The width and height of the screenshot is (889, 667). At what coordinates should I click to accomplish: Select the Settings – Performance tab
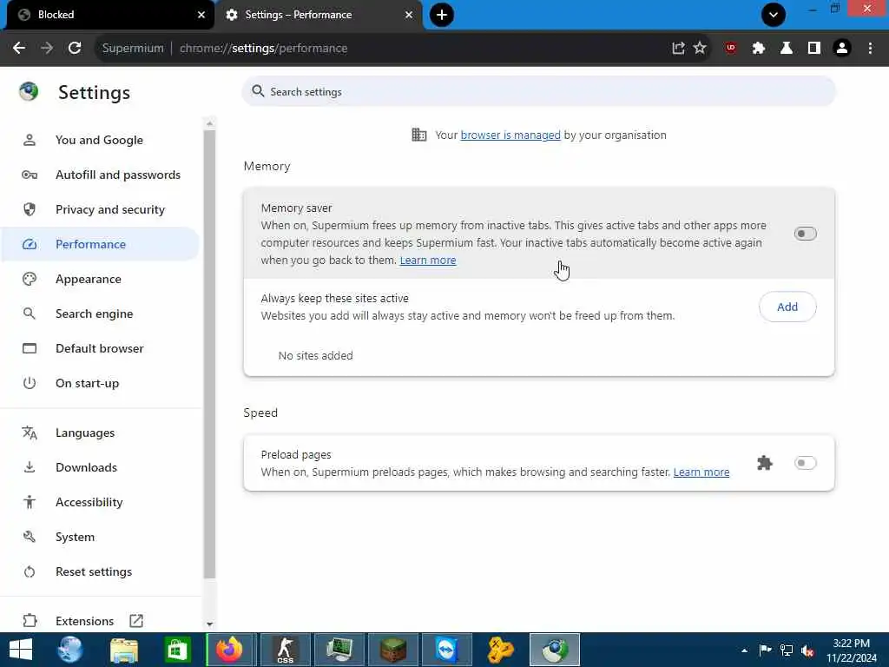click(318, 15)
